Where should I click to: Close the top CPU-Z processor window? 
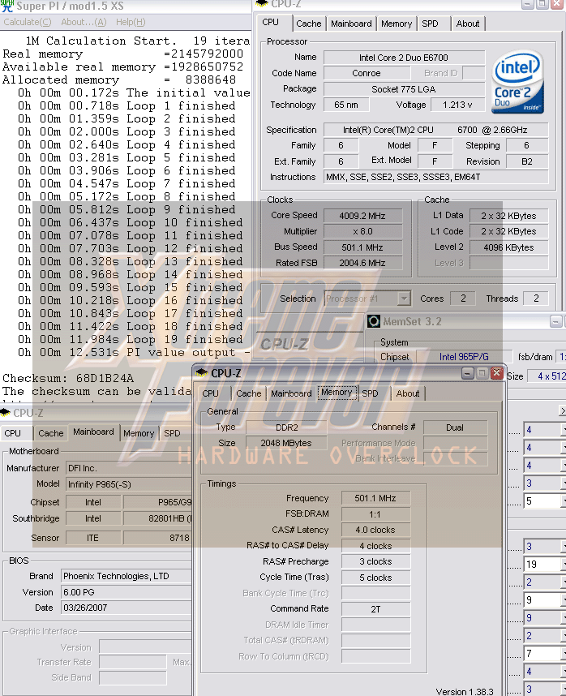(557, 4)
